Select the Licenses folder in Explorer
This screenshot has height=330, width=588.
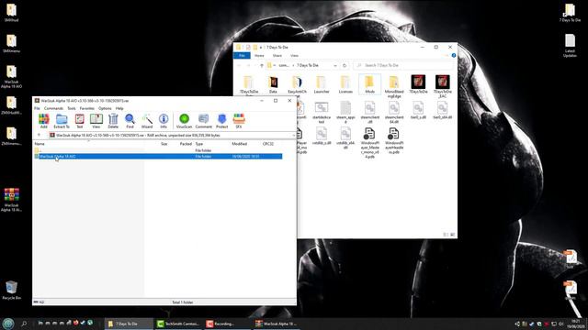(345, 84)
